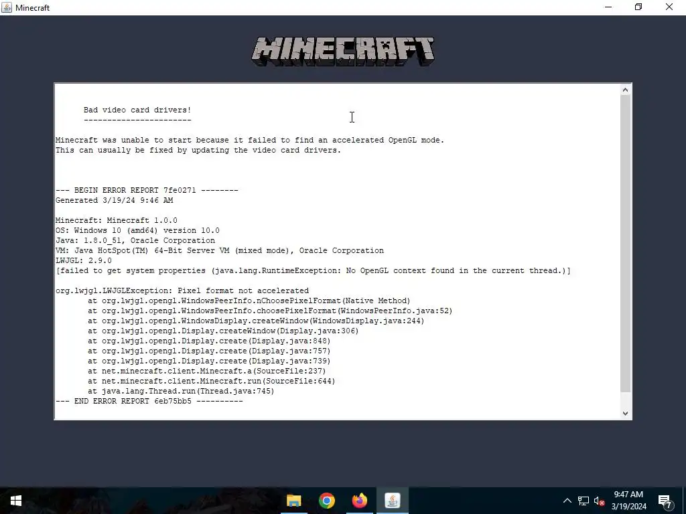
Task: Click the 'OS: Windows 10 (amd64)' line
Action: click(137, 230)
